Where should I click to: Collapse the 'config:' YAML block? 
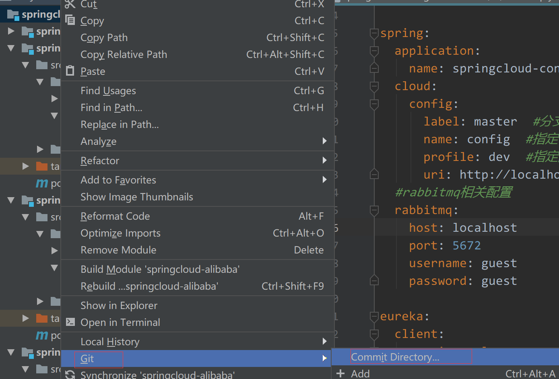pyautogui.click(x=374, y=104)
